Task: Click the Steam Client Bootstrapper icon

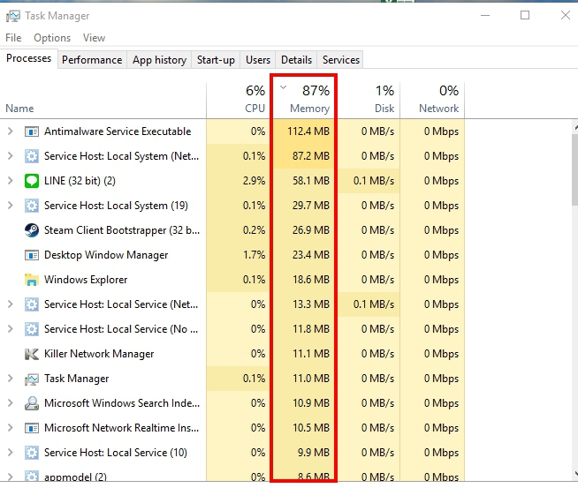Action: pyautogui.click(x=32, y=230)
